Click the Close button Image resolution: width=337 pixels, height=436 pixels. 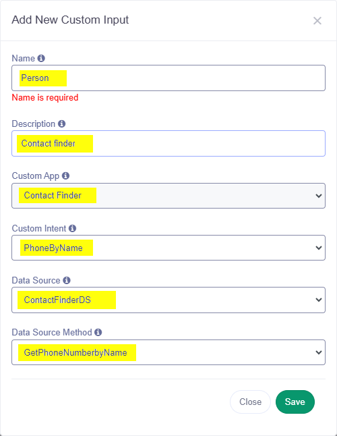[x=250, y=402]
